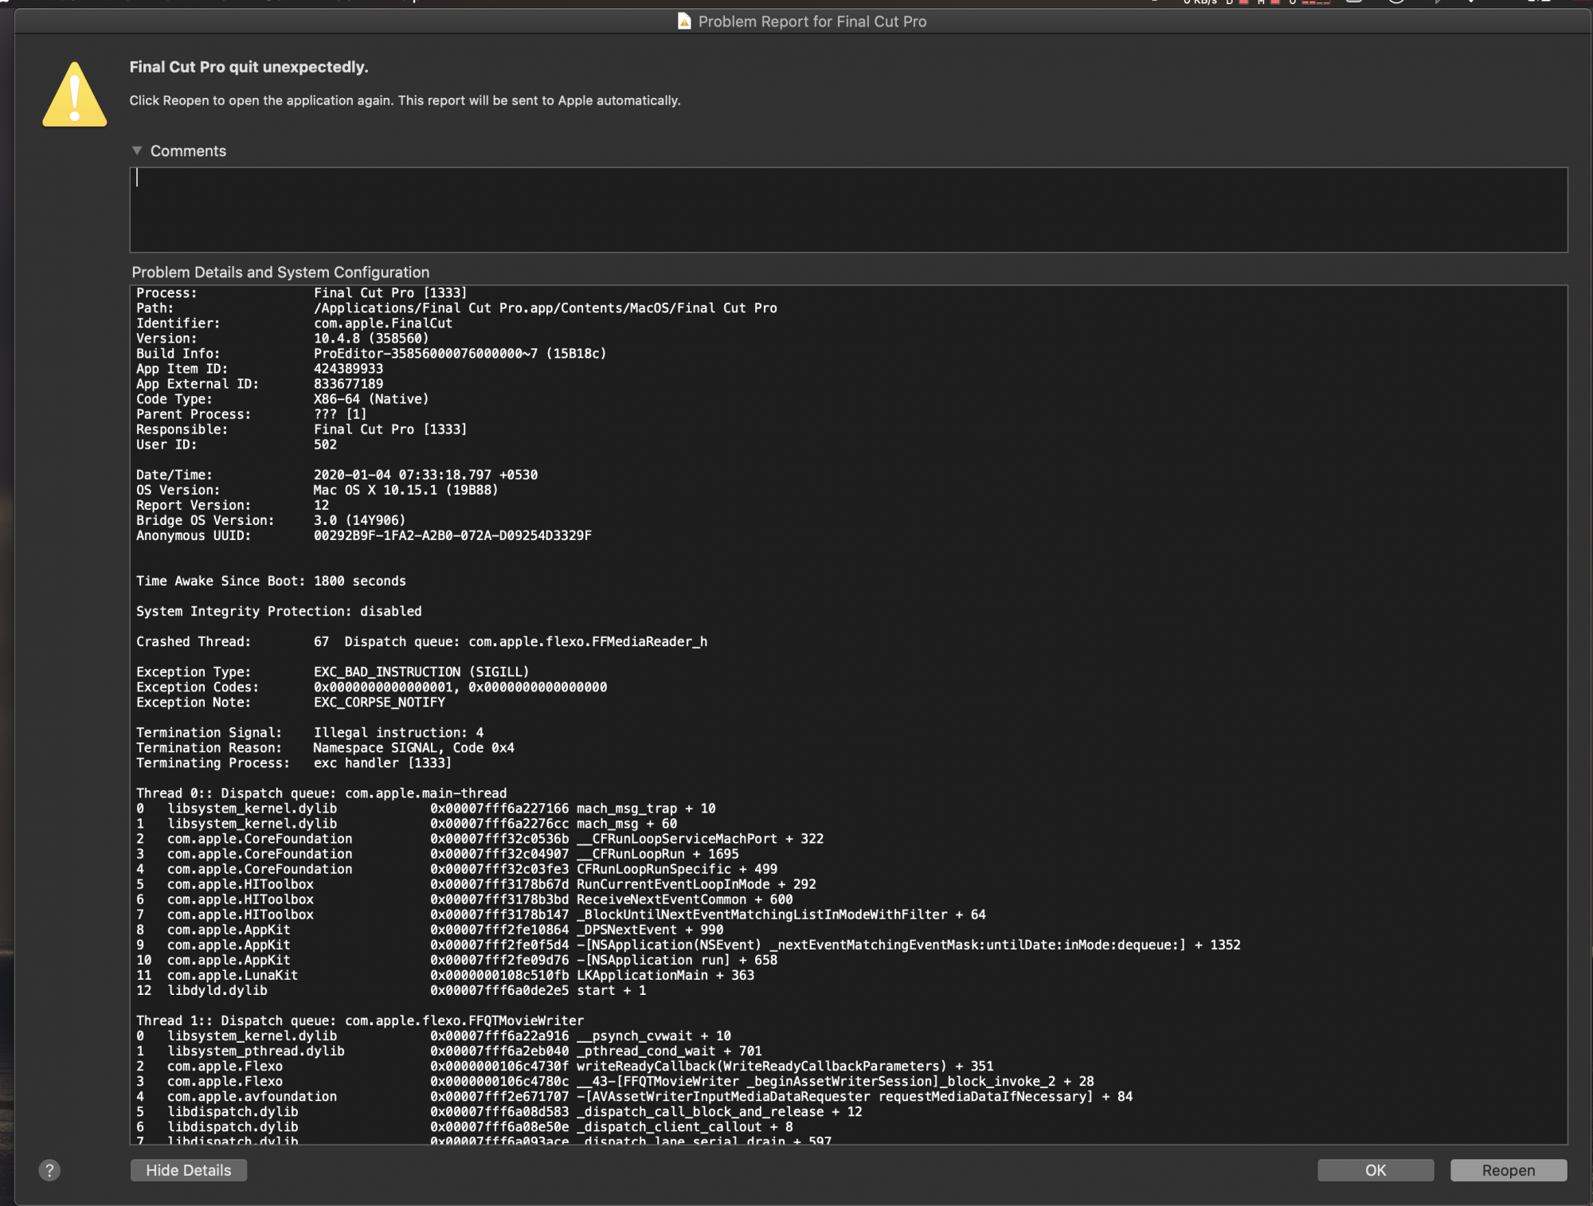Click the _pthread_cond_wait + 701 frame
1593x1206 pixels.
pos(449,1051)
